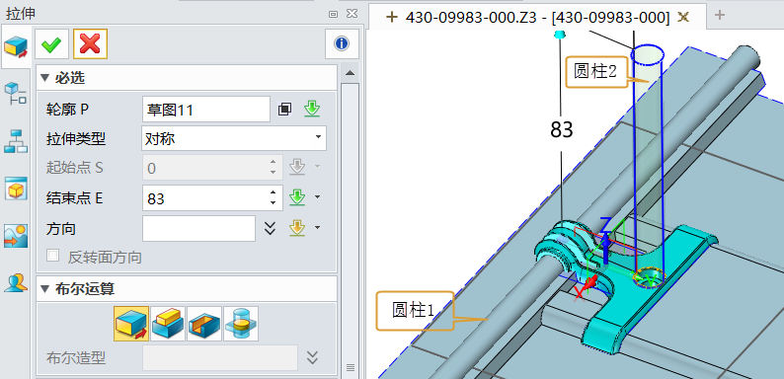Expand the 方向 double-chevron options
This screenshot has width=784, height=379.
pos(270,229)
